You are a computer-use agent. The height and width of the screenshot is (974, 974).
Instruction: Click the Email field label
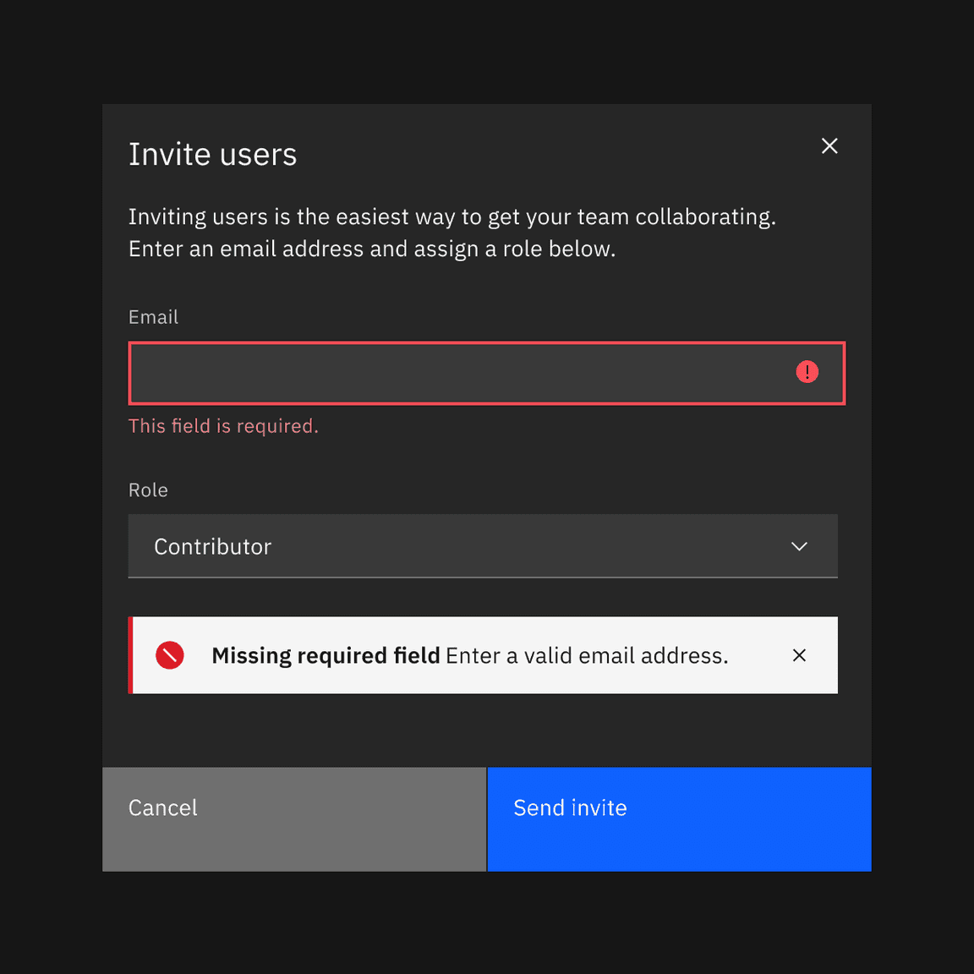(153, 317)
